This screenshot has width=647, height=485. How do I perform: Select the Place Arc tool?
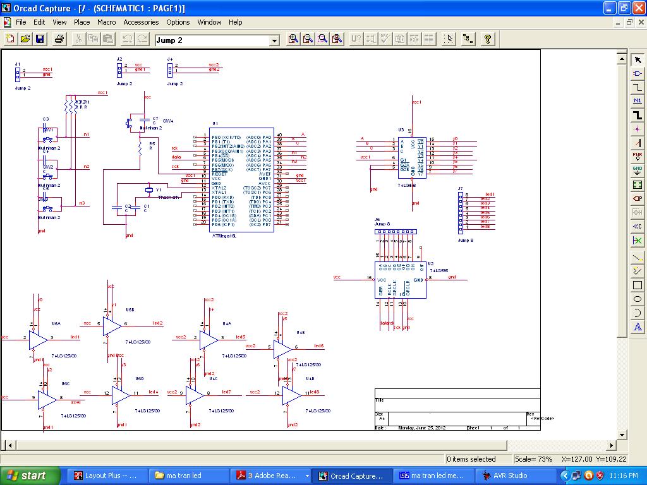638,313
